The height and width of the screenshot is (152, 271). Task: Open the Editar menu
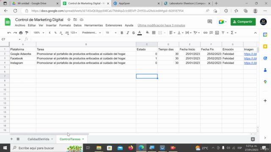click(32, 25)
